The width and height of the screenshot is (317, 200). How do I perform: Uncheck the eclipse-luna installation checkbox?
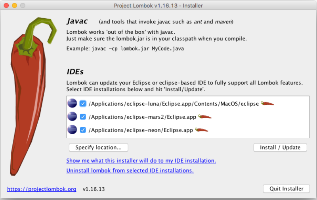83,104
